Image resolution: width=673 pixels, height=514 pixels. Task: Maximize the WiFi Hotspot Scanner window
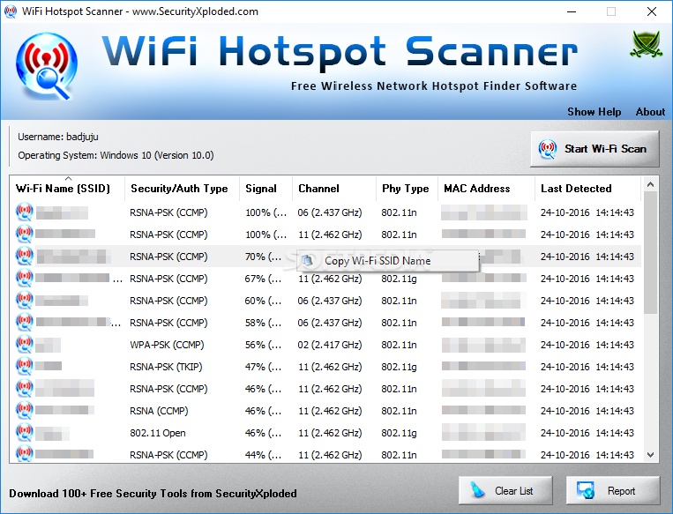click(x=611, y=11)
